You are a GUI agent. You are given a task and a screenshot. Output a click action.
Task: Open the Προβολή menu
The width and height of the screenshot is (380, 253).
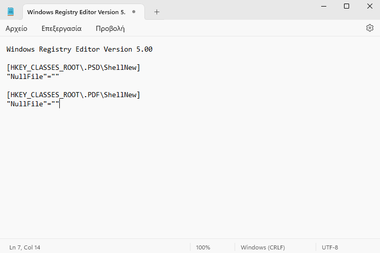coord(110,28)
